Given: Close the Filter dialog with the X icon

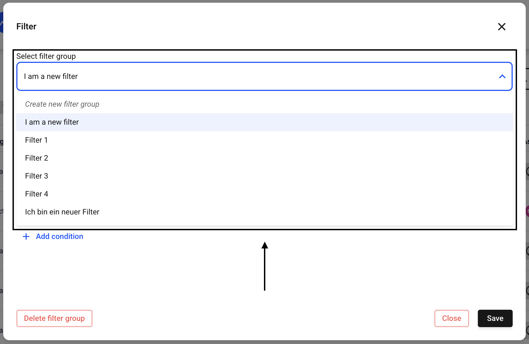Looking at the screenshot, I should [x=502, y=27].
